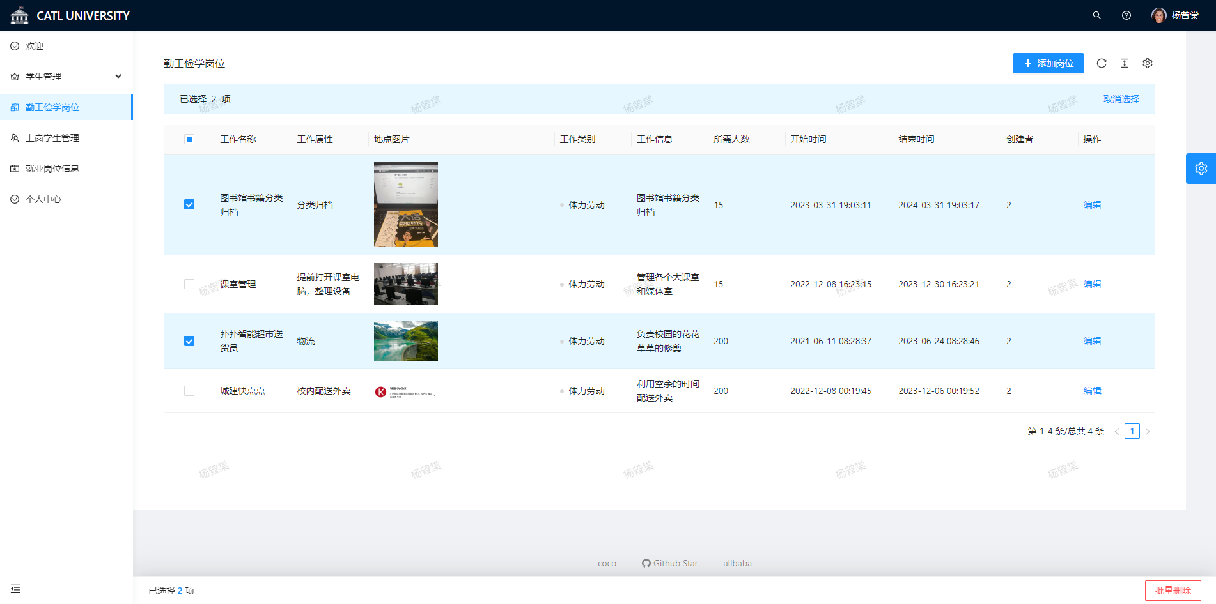Viewport: 1216px width, 604px height.
Task: Uncheck the 扑扑智能超市送货员 row checkbox
Action: point(189,341)
